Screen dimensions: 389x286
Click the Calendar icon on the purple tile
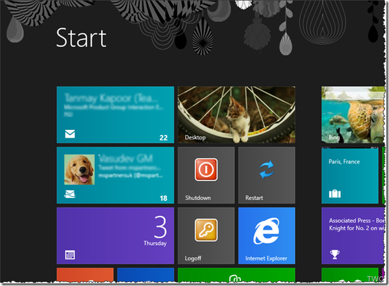(70, 255)
